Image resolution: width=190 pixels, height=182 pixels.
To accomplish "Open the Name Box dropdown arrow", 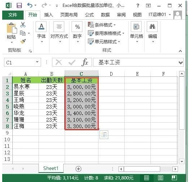I will coord(37,62).
